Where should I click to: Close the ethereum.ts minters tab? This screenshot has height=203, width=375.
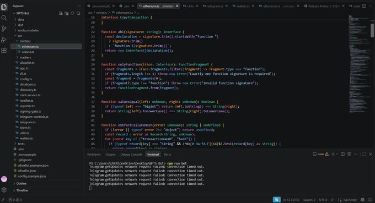point(177,6)
